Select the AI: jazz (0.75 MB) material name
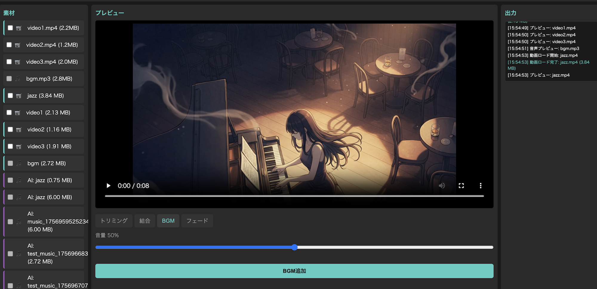The height and width of the screenshot is (289, 597). click(50, 180)
